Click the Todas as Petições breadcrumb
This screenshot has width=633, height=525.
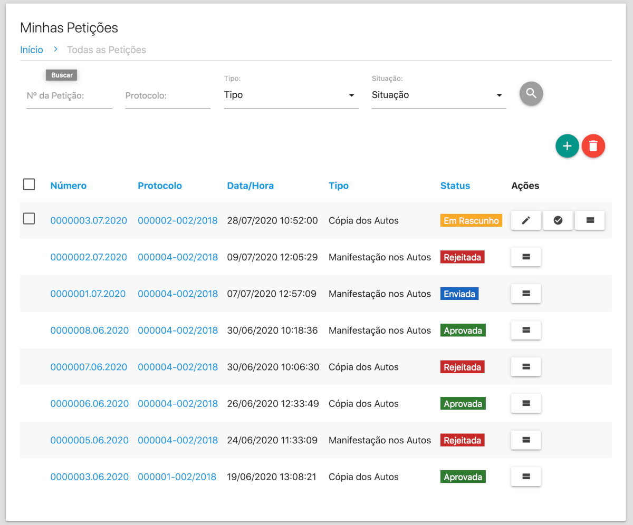pos(107,50)
